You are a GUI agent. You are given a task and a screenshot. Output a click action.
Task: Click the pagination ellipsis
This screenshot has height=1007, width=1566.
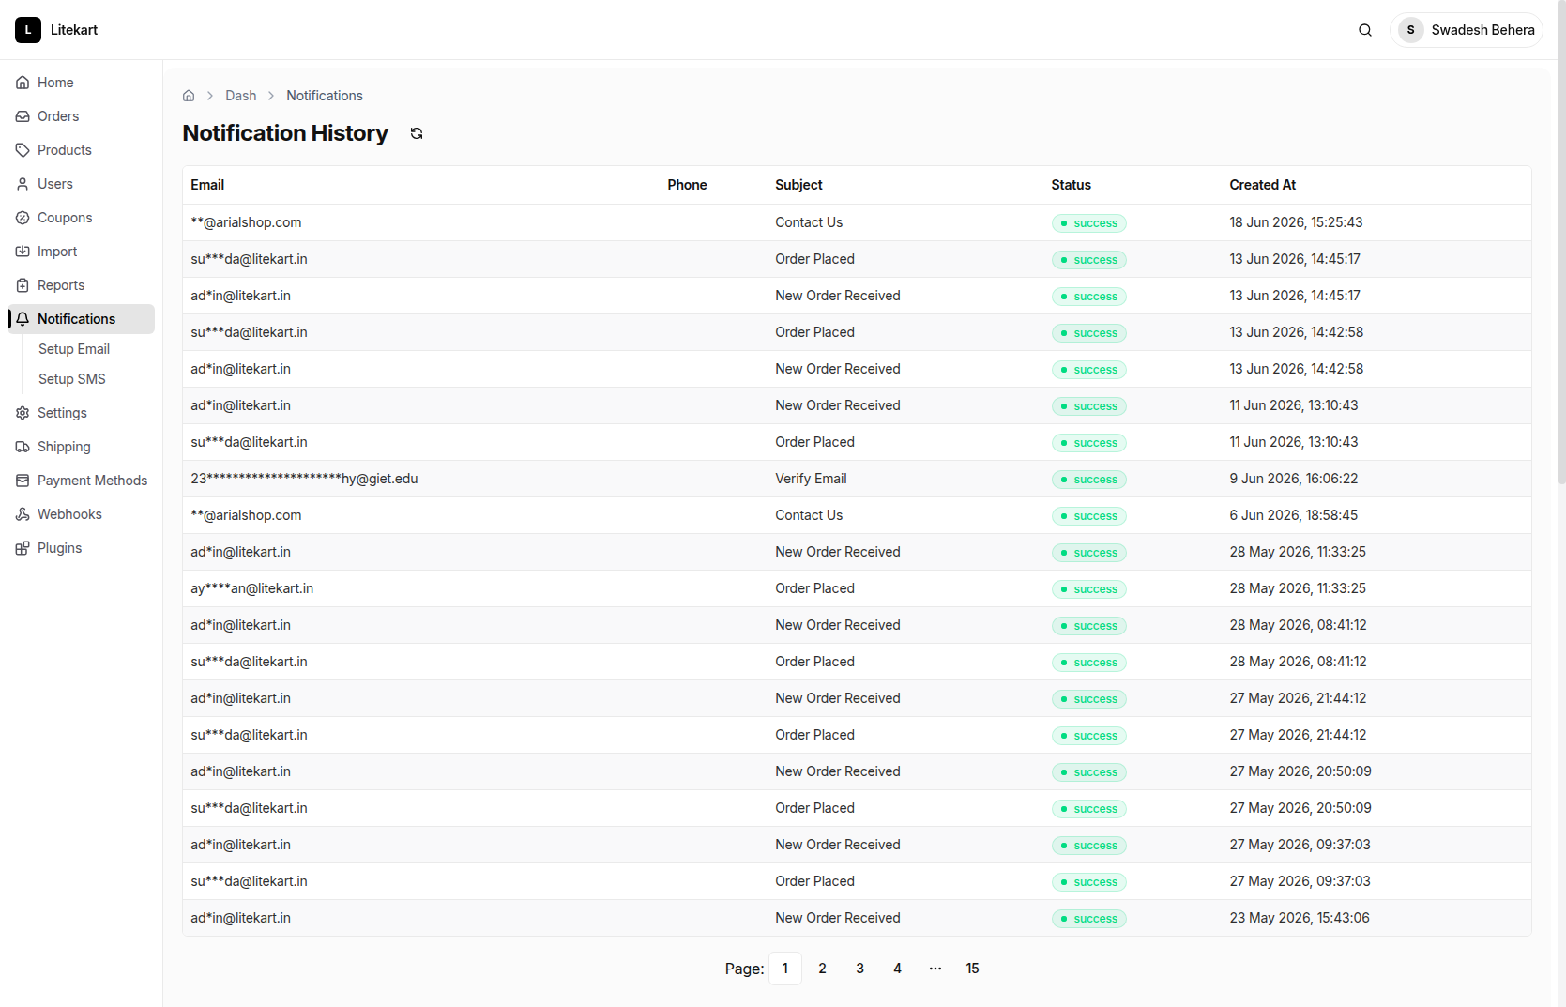pyautogui.click(x=935, y=969)
